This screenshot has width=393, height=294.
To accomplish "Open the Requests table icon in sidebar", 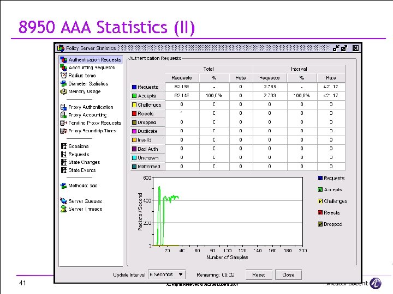I will coord(64,154).
